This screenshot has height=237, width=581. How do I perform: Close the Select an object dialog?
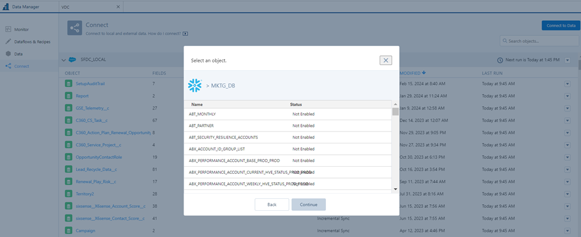point(386,60)
